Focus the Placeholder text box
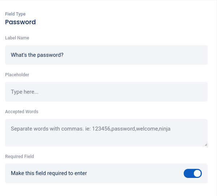217x196 pixels. (106, 92)
